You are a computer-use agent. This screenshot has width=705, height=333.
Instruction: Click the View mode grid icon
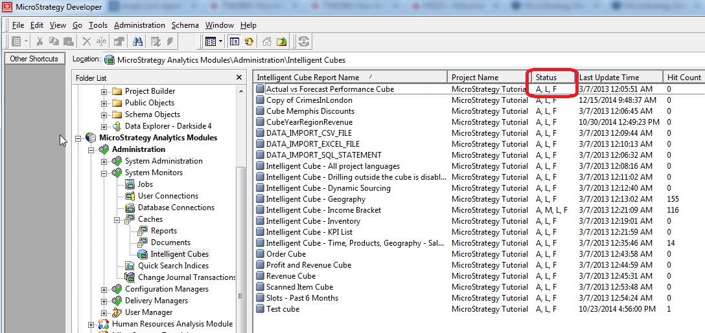[211, 41]
